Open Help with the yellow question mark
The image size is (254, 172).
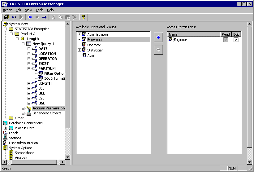(x=83, y=17)
